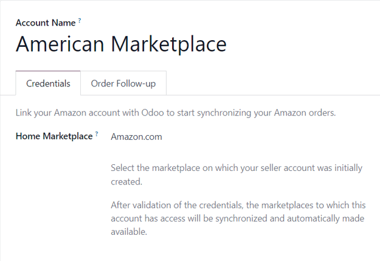Open the Order Follow-up tab
The width and height of the screenshot is (380, 261).
coord(123,83)
